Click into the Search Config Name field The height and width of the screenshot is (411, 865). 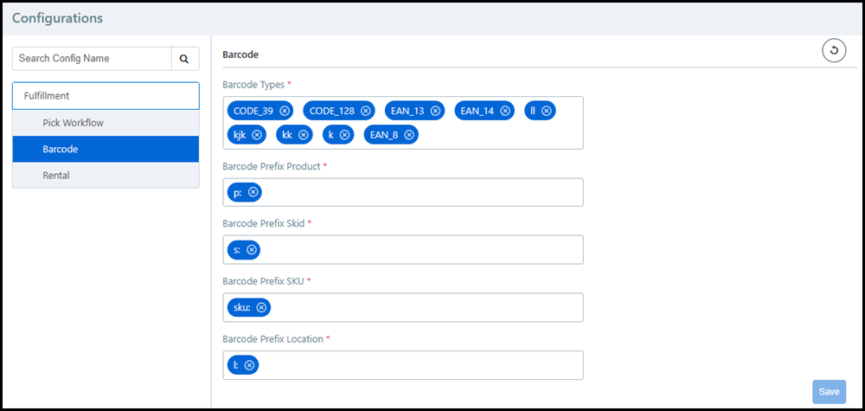(92, 59)
